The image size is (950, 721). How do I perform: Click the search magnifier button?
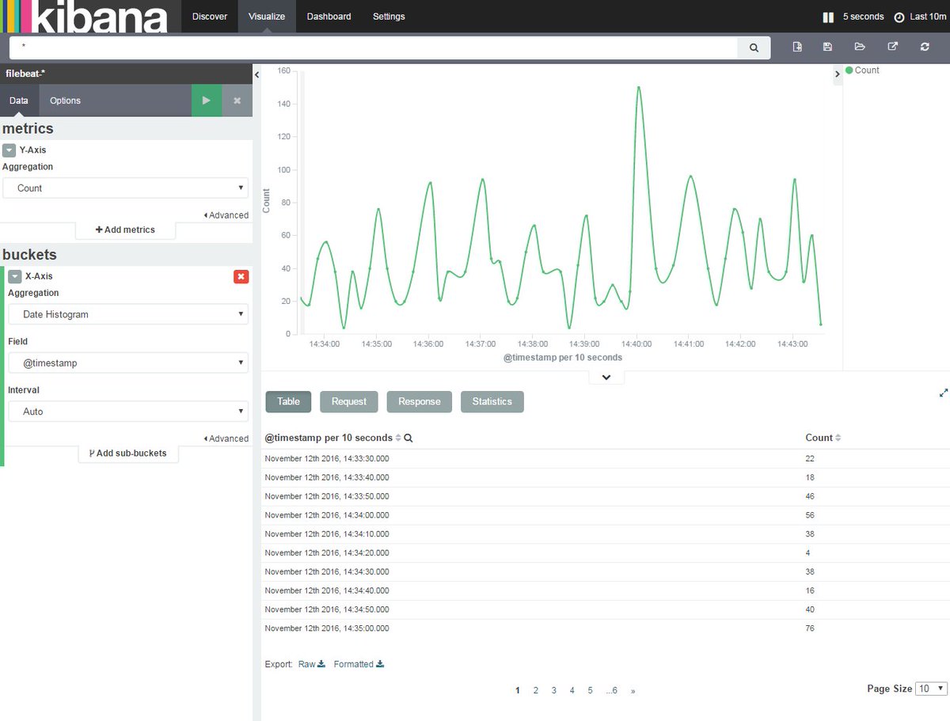tap(754, 47)
